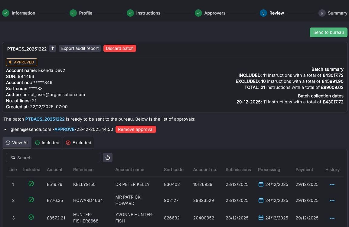This screenshot has width=349, height=227.
Task: Open the calendar icon for HOWARD4664 processing date
Action: (x=261, y=200)
